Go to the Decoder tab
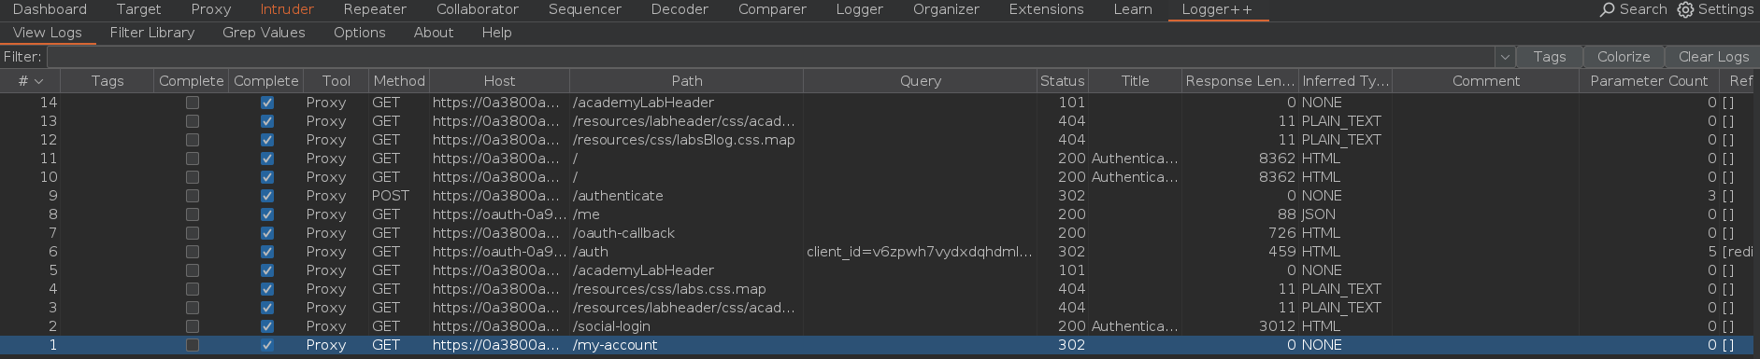The height and width of the screenshot is (359, 1760). pyautogui.click(x=680, y=9)
